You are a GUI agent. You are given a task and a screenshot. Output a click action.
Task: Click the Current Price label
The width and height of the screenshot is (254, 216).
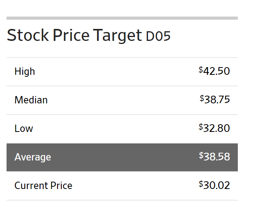pyautogui.click(x=43, y=186)
